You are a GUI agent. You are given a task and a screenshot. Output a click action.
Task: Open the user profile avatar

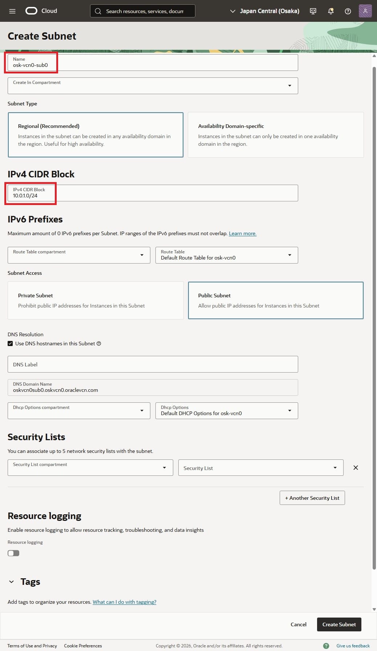[x=365, y=11]
